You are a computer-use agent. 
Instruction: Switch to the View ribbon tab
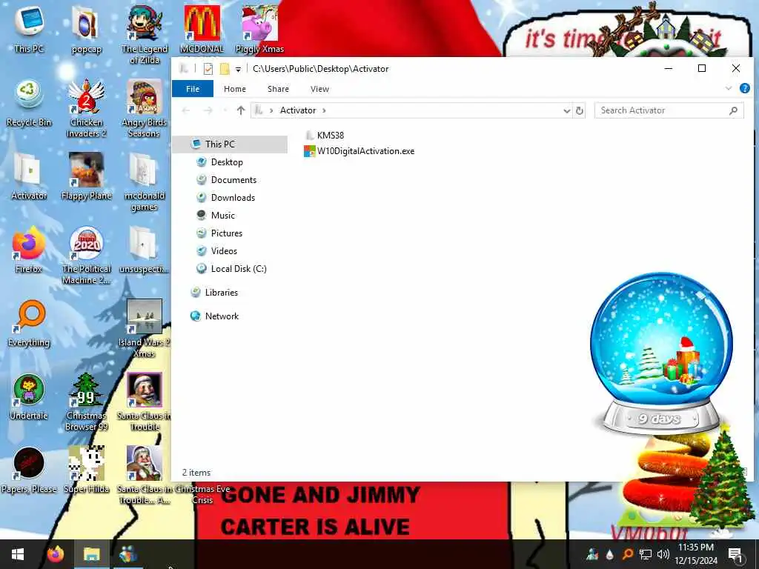point(319,89)
